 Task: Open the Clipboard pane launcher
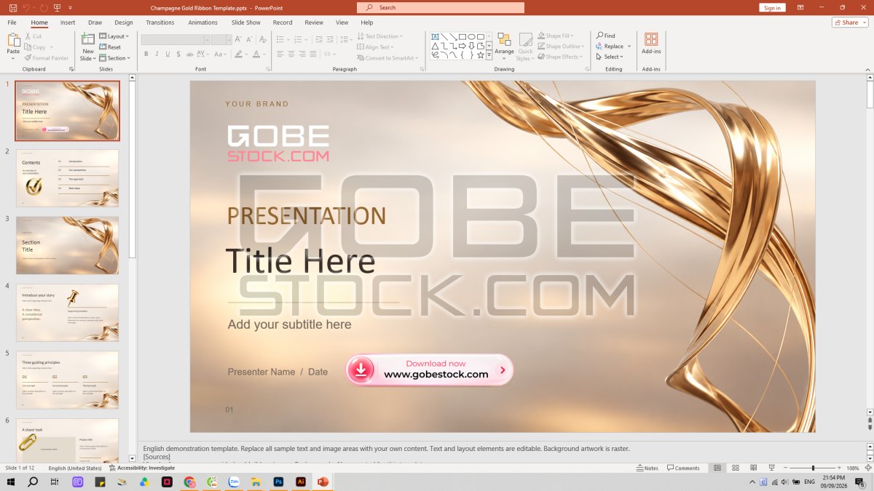[x=71, y=69]
